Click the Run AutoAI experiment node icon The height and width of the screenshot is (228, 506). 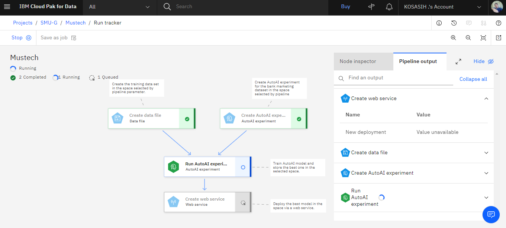point(174,167)
